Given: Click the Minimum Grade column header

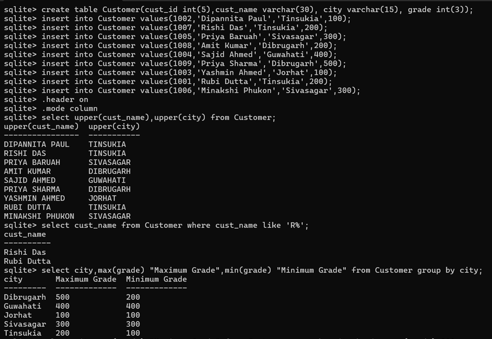Looking at the screenshot, I should (x=156, y=279).
